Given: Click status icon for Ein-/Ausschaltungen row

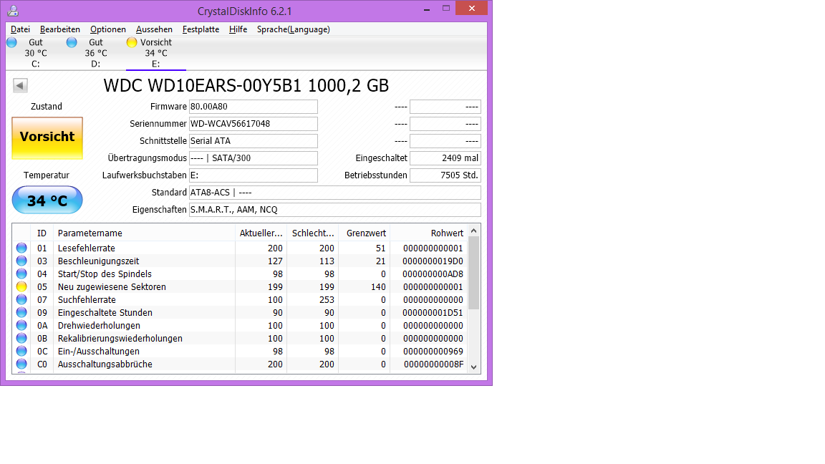Looking at the screenshot, I should tap(21, 351).
